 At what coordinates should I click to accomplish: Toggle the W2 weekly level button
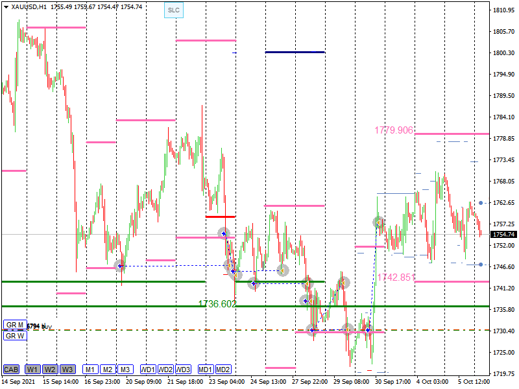pyautogui.click(x=50, y=370)
